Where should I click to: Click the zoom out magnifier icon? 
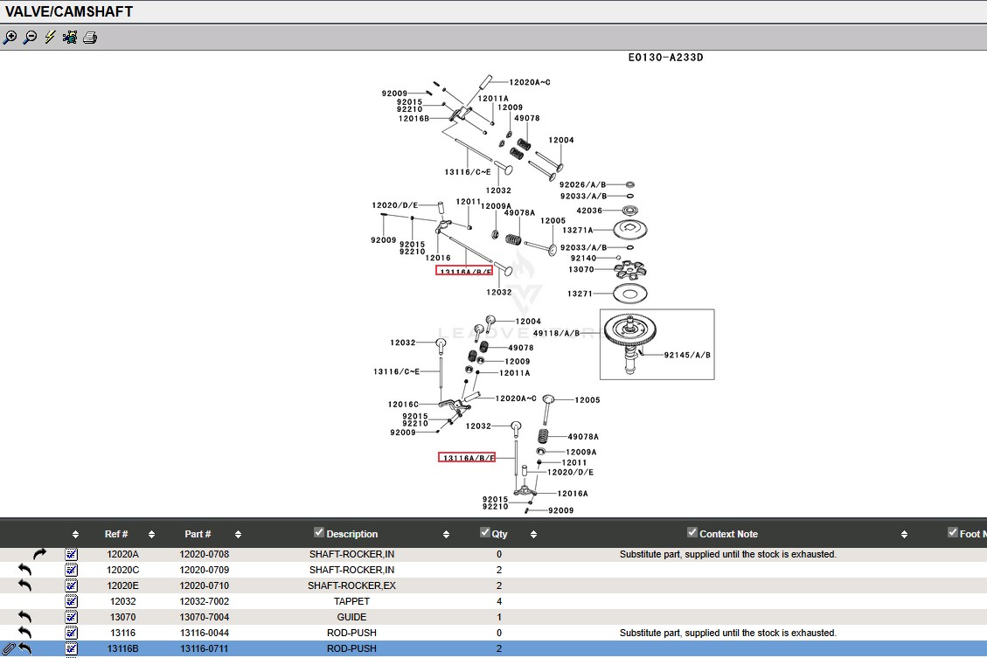pyautogui.click(x=30, y=38)
